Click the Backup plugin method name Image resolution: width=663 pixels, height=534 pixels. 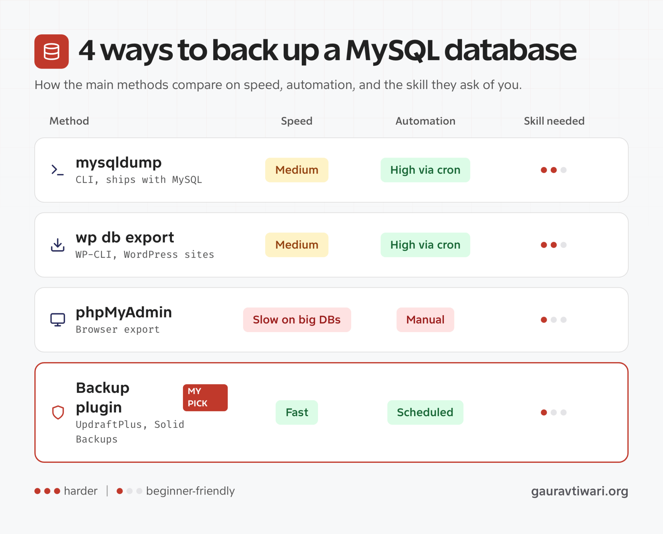(x=103, y=397)
